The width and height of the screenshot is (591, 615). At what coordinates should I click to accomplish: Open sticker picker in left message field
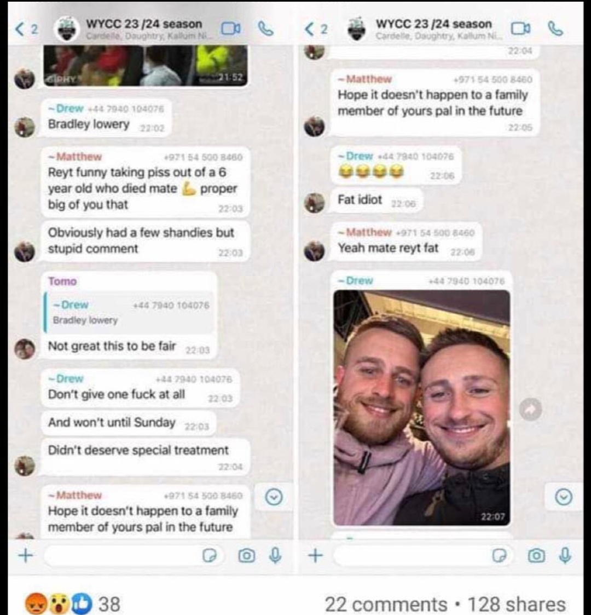tap(210, 556)
